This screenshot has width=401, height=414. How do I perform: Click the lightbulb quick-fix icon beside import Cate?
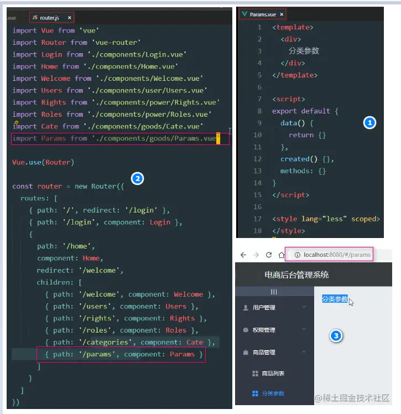tap(17, 123)
